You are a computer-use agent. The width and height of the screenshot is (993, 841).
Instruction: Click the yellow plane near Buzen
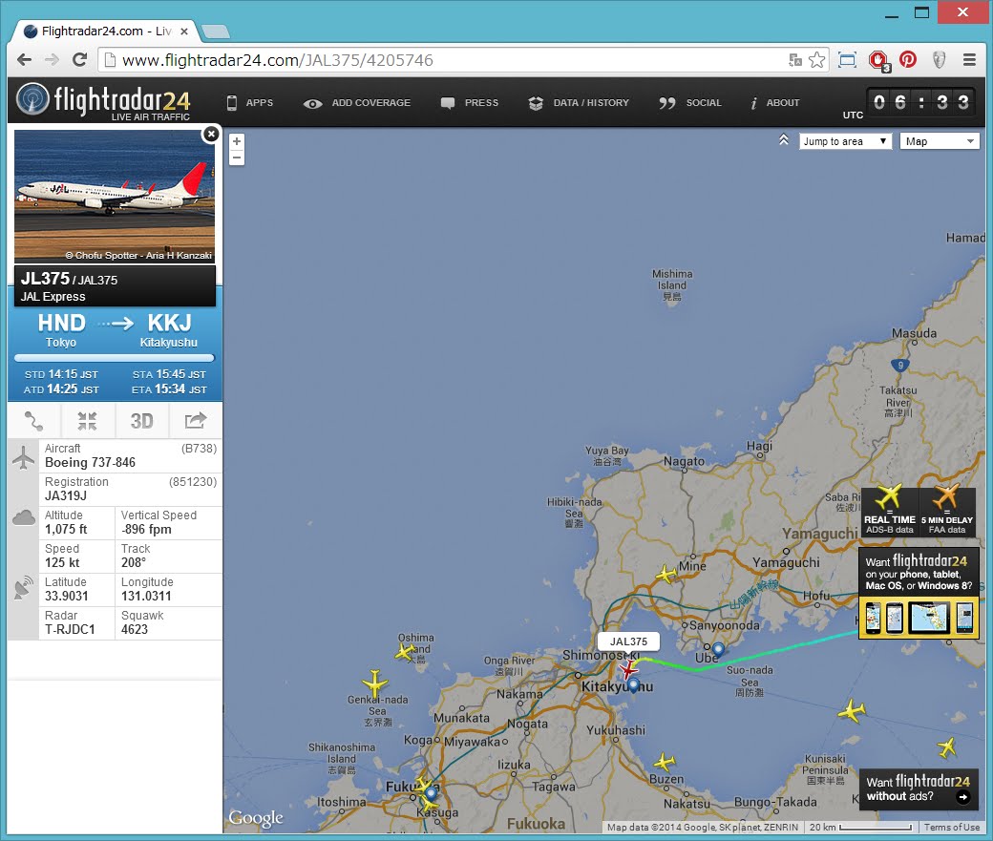[664, 761]
